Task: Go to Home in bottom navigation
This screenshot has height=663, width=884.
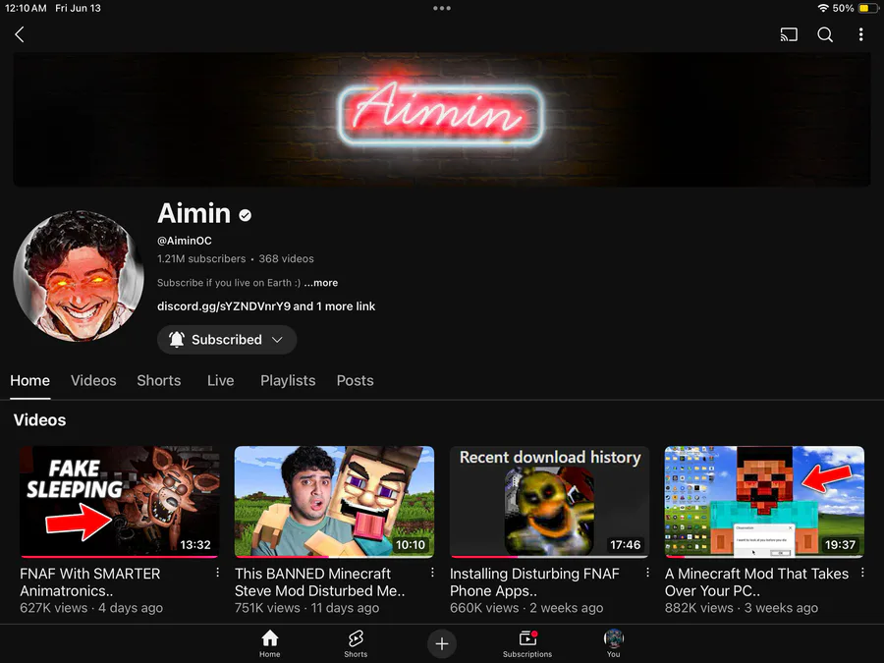Action: point(269,643)
